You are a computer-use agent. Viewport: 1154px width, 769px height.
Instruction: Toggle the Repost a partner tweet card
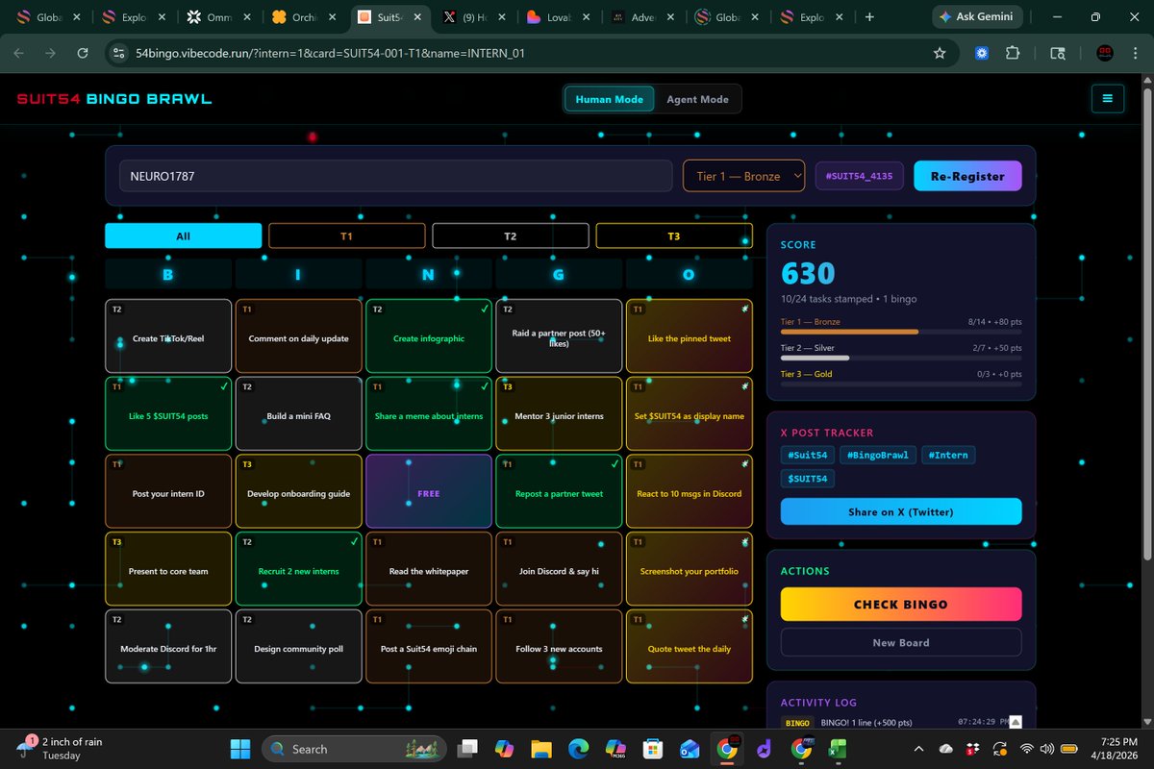559,491
